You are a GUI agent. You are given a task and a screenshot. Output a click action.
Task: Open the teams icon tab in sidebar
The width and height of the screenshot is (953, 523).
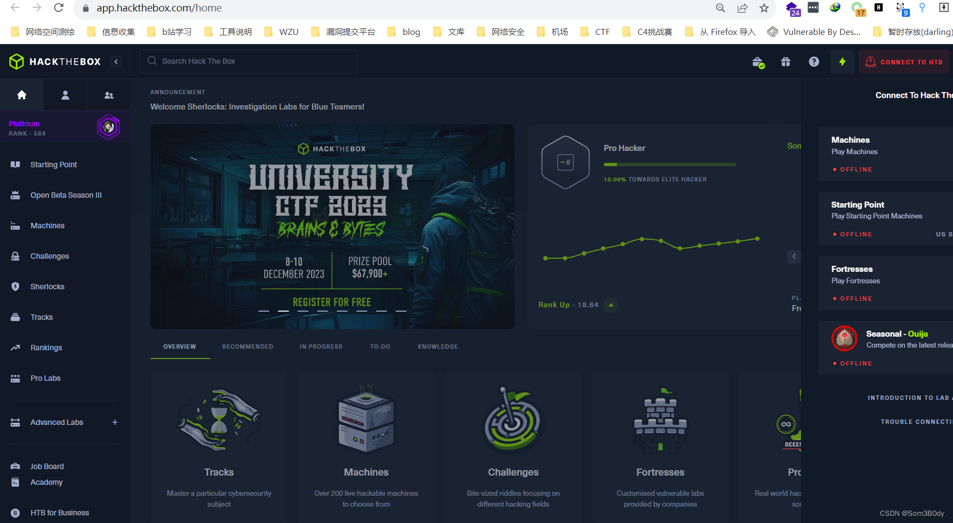[x=109, y=95]
